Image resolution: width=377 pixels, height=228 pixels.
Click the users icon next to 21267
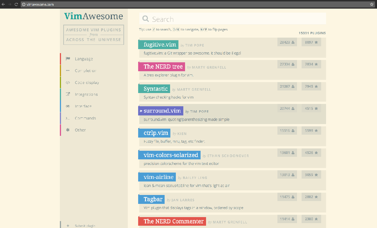293,86
